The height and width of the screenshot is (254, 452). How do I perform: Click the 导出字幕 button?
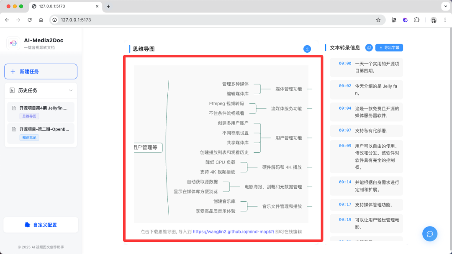389,48
